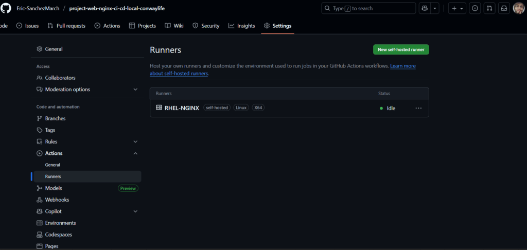This screenshot has width=527, height=250.
Task: Focus the Type / to search field
Action: point(368,8)
